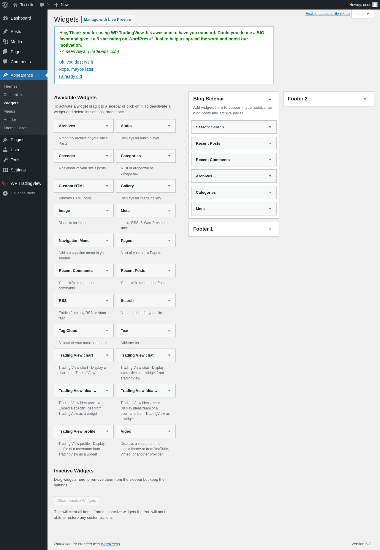This screenshot has height=550, width=380.
Task: Collapse the Blog Sidebar panel arrow
Action: coord(270,99)
